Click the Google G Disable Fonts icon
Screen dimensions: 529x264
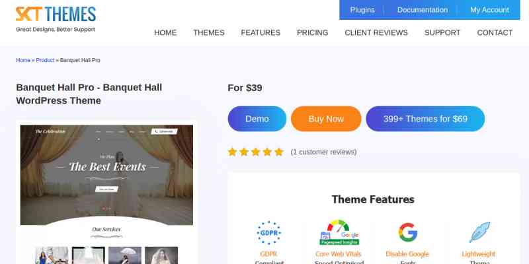(407, 232)
